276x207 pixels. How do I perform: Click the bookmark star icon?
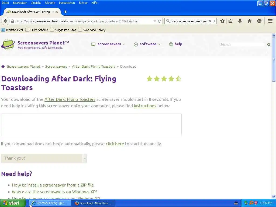222,21
